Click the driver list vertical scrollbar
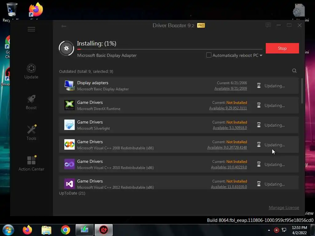Image resolution: width=315 pixels, height=236 pixels. [x=302, y=91]
